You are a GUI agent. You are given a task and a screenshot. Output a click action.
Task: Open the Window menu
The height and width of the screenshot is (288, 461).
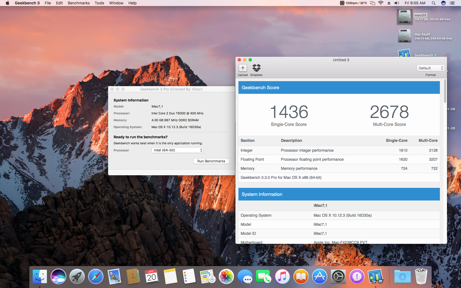[x=116, y=3]
